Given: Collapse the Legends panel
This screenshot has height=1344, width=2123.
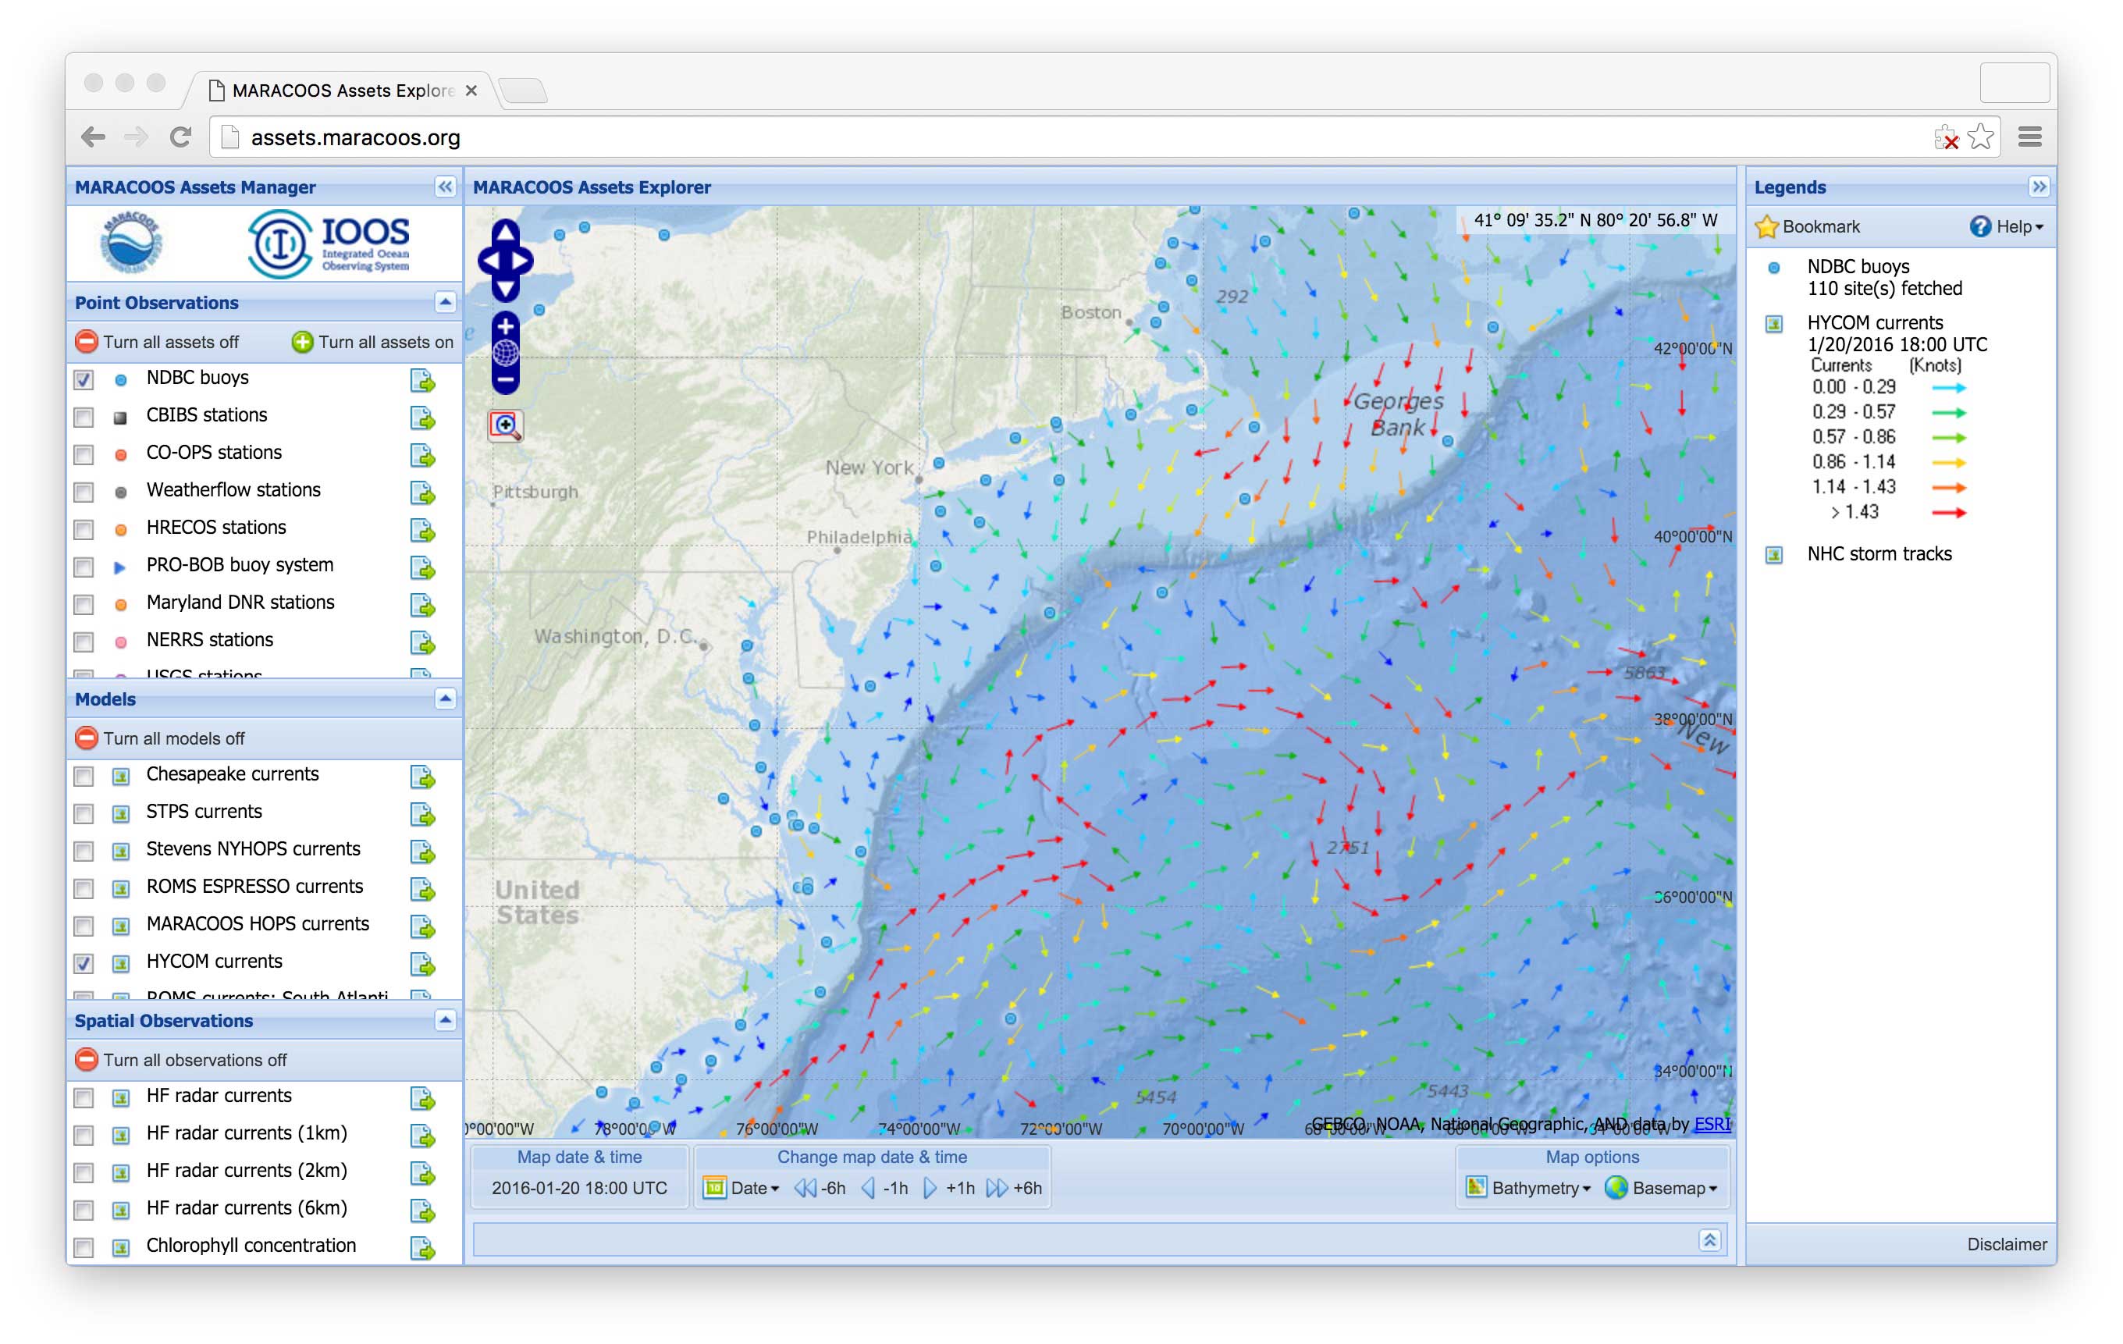Looking at the screenshot, I should (2039, 186).
